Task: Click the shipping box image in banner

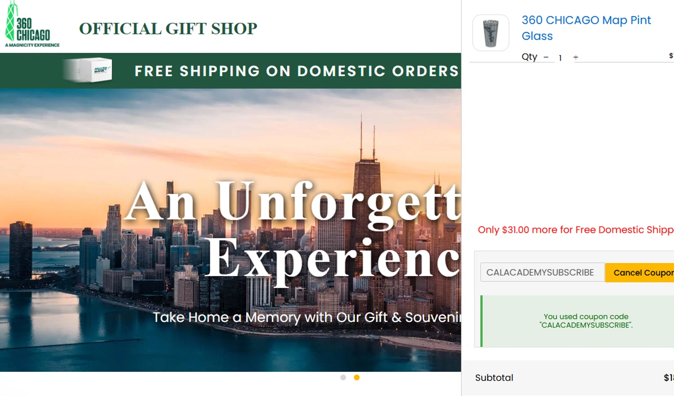Action: pyautogui.click(x=88, y=70)
